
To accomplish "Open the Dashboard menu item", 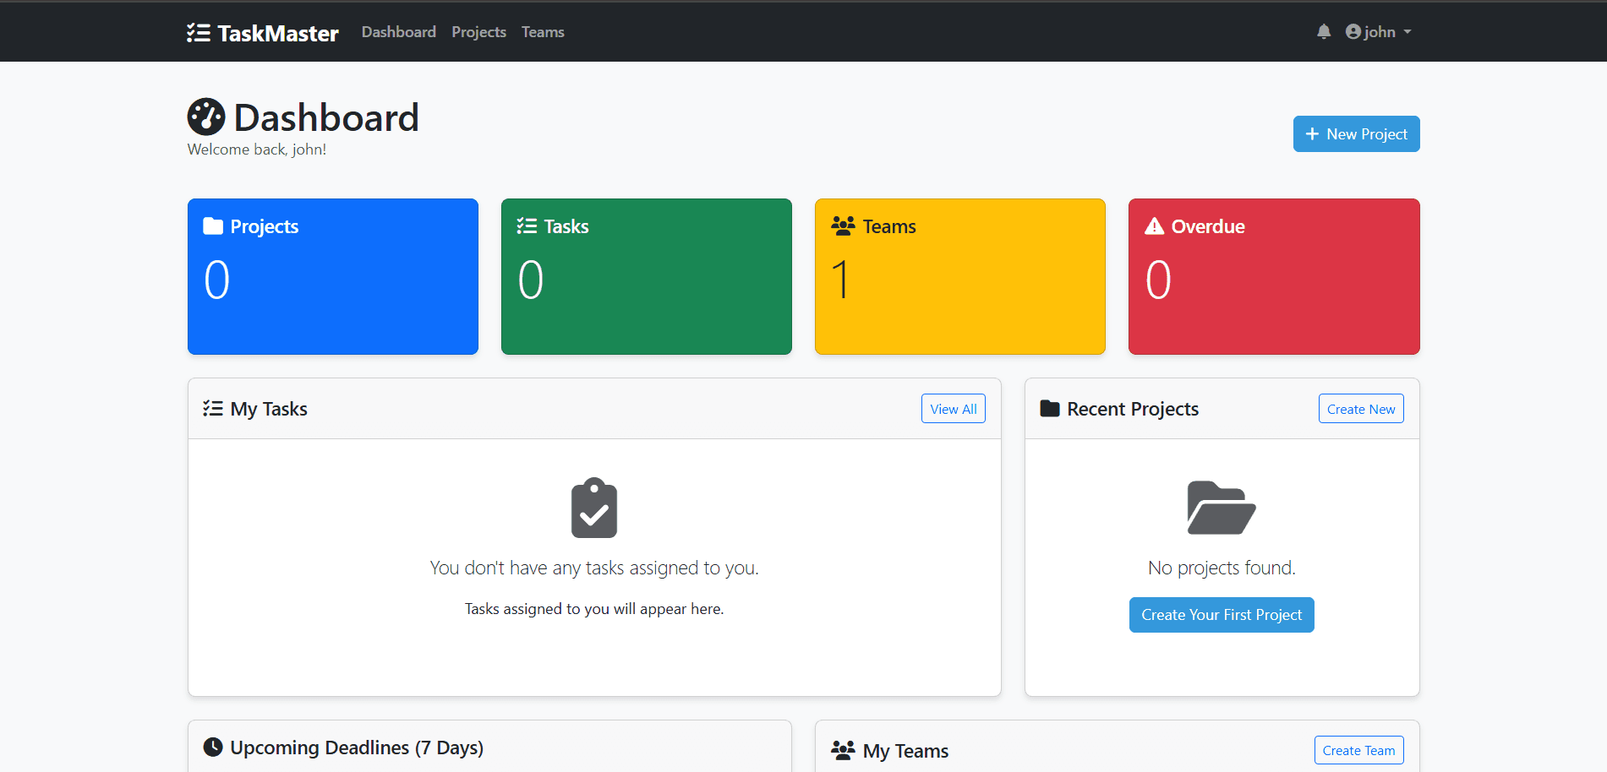I will coord(398,31).
